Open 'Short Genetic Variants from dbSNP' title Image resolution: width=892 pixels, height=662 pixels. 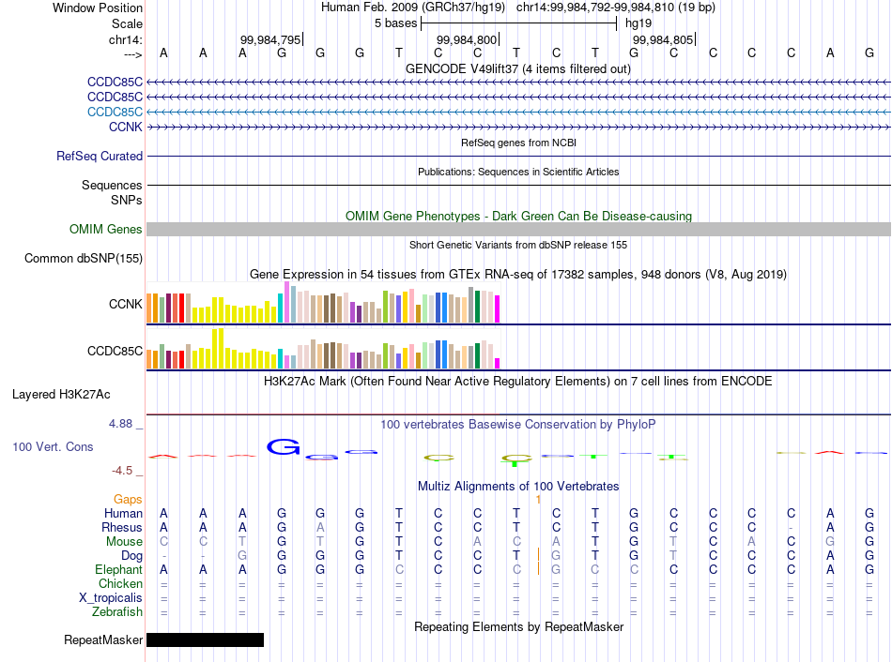tap(518, 245)
